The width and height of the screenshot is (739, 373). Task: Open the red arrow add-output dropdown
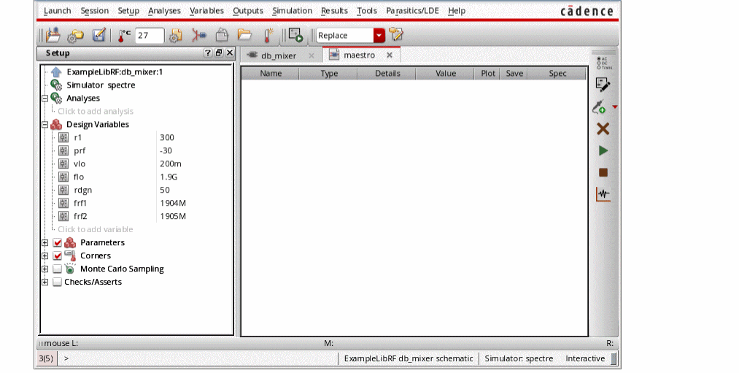tap(614, 107)
